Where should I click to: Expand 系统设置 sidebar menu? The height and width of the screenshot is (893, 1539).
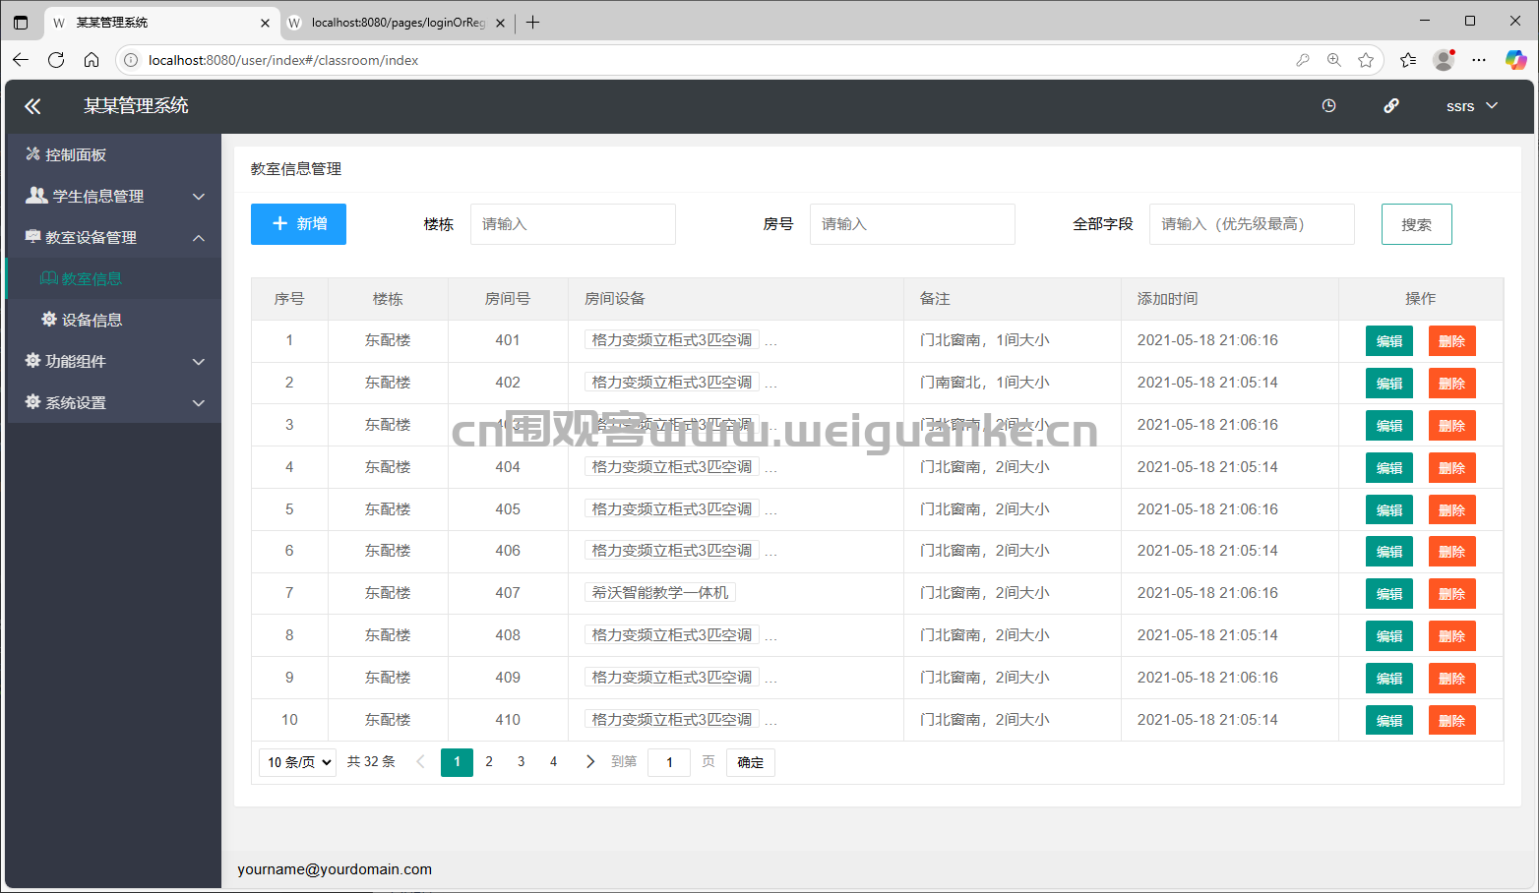(x=113, y=402)
